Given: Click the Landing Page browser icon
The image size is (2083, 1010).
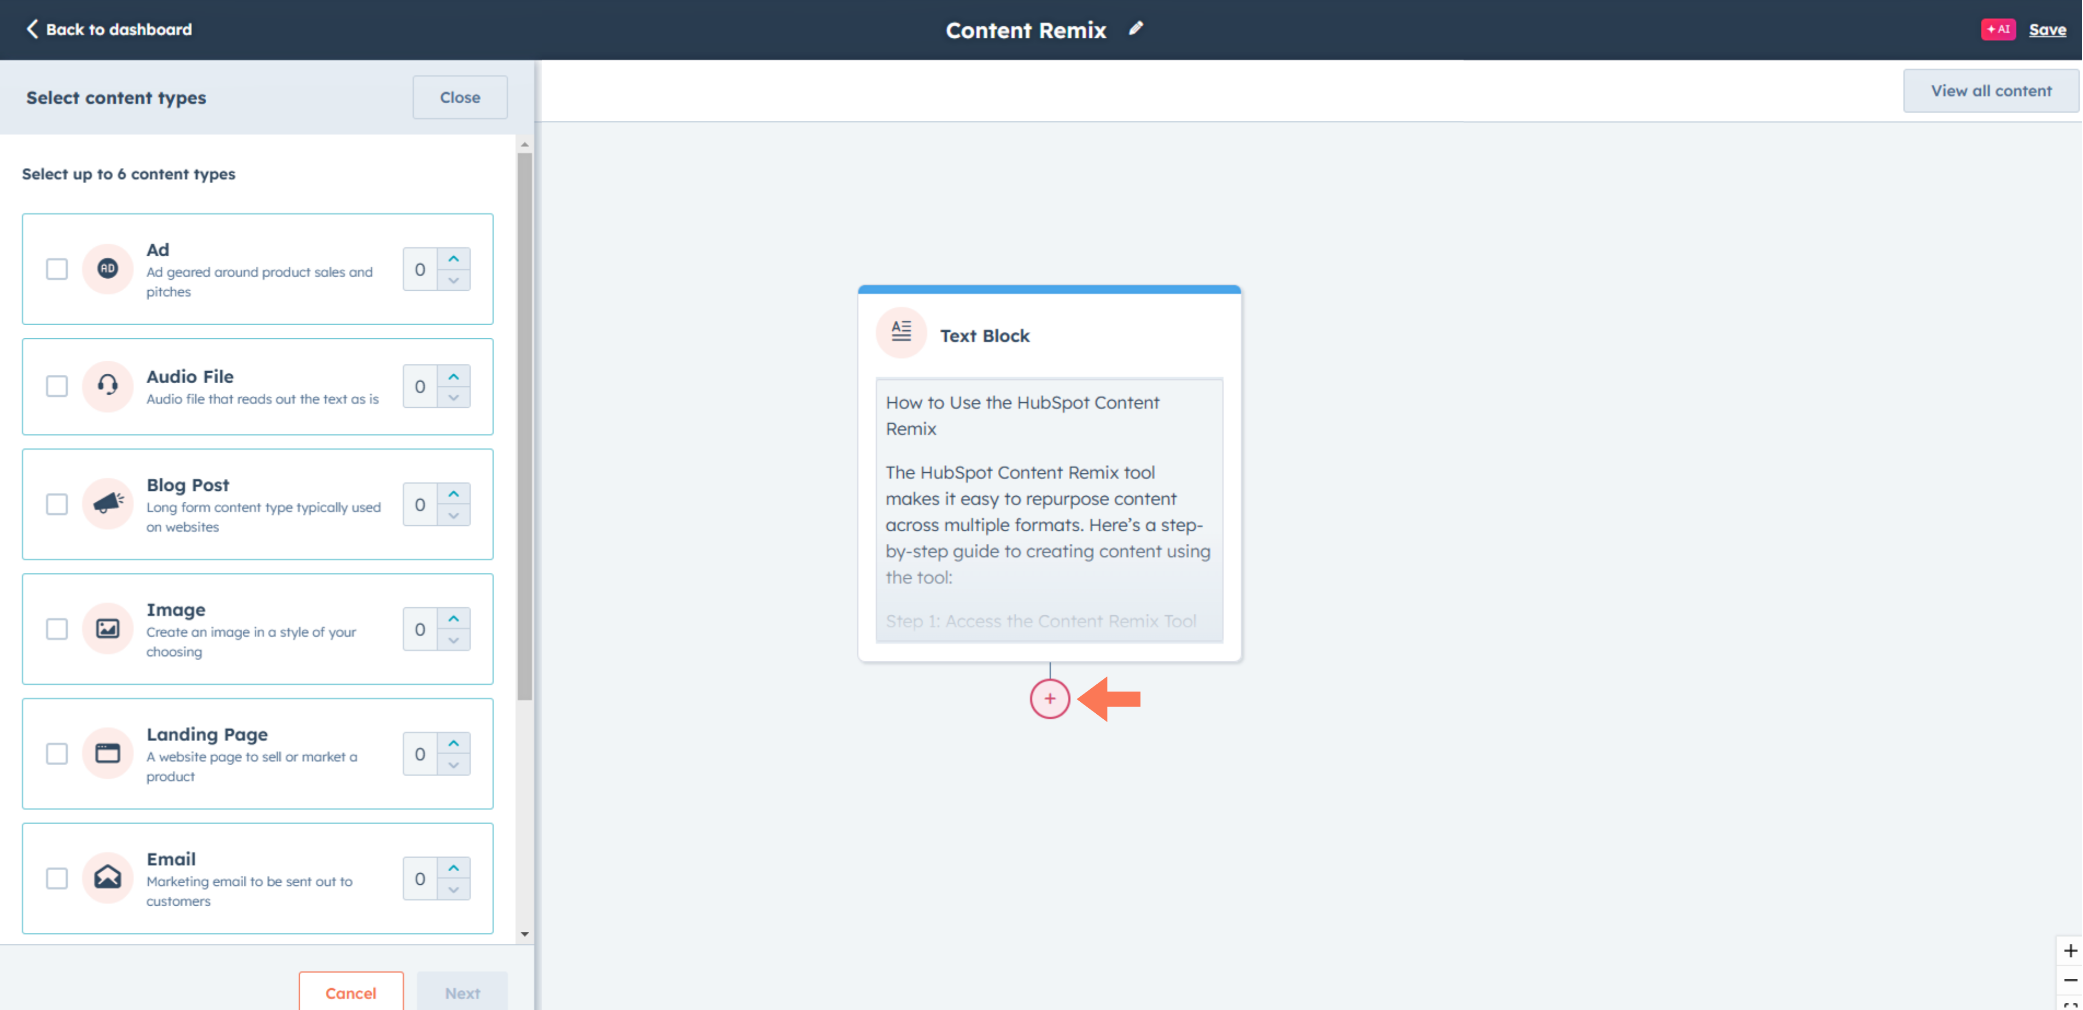Looking at the screenshot, I should (108, 753).
